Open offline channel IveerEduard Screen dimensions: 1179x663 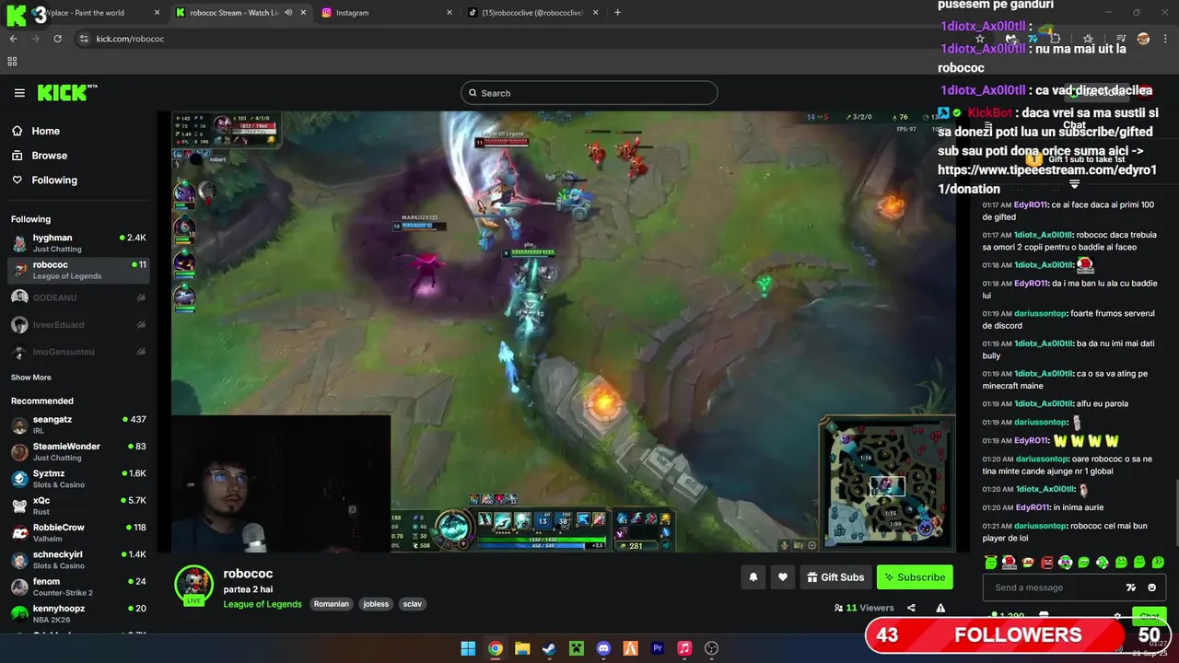(x=79, y=325)
